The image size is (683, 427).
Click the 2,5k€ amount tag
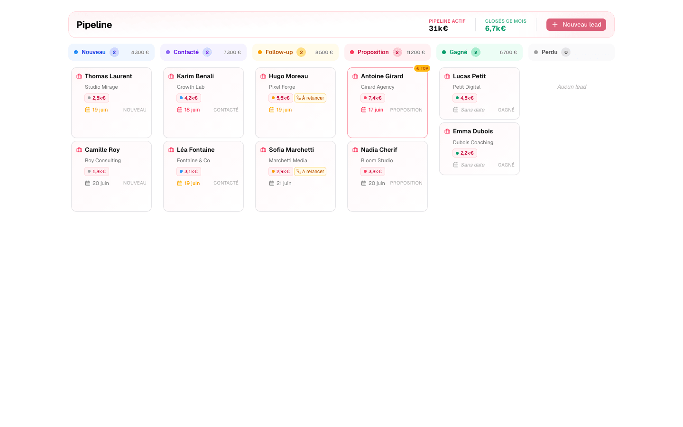(97, 98)
